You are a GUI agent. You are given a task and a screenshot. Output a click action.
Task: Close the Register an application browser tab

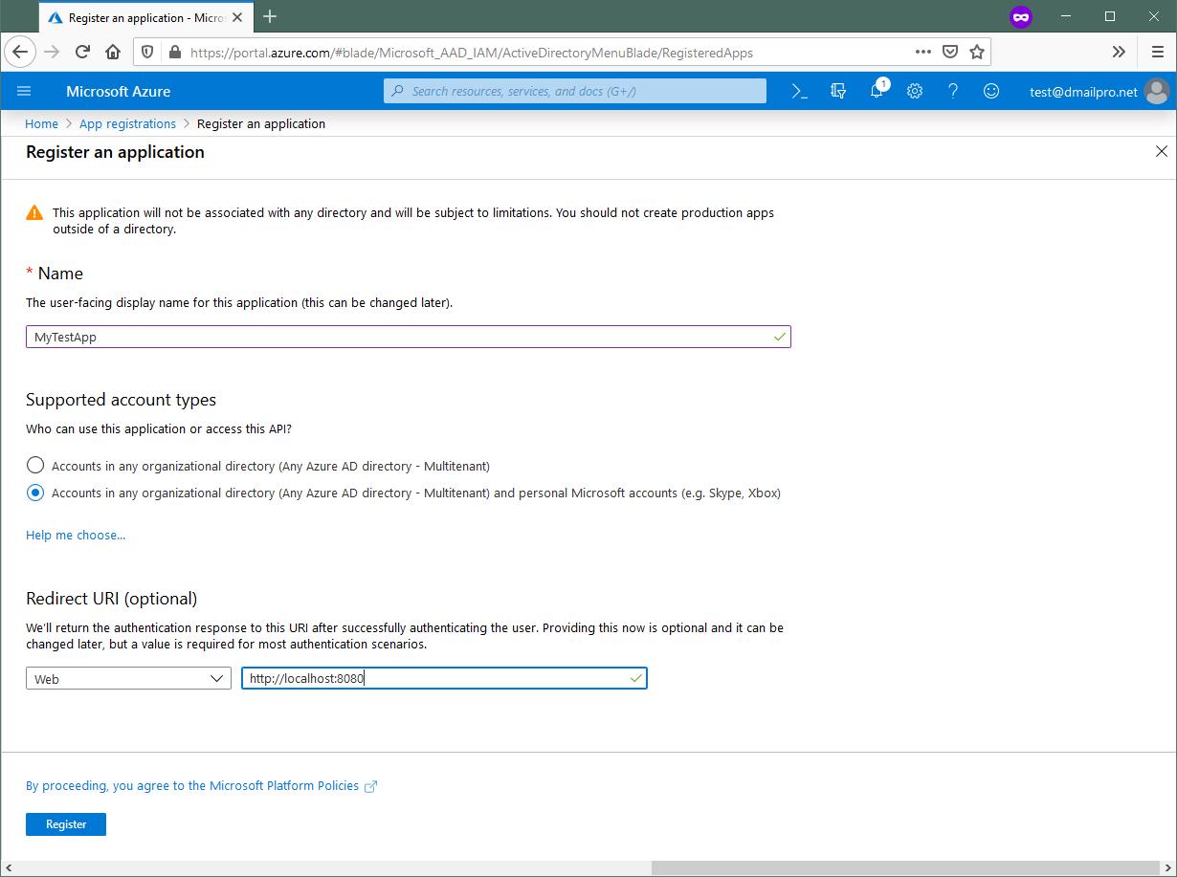pyautogui.click(x=239, y=17)
